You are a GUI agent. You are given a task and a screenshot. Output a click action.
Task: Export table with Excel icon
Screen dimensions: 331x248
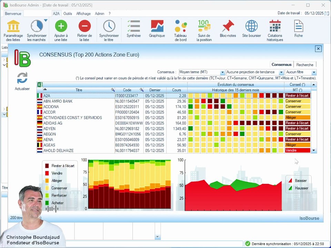tap(40, 85)
